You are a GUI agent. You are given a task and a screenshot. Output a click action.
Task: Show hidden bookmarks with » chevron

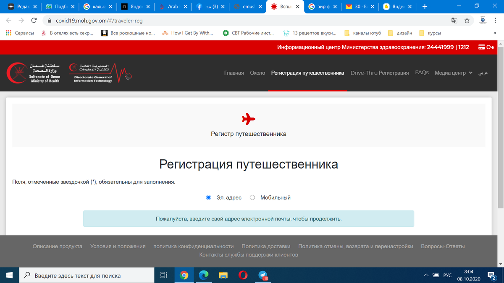(x=495, y=33)
